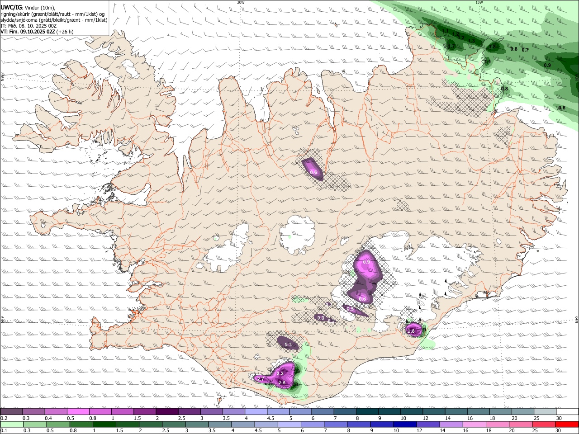Click the 'IT: Mið. 08. 10. 2025 00Z' line
This screenshot has height=434, width=579.
click(x=29, y=26)
